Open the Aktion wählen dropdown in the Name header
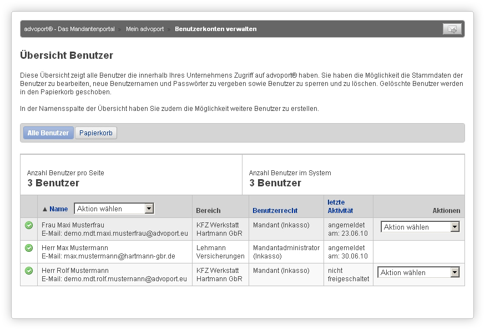This screenshot has width=485, height=330. [114, 209]
